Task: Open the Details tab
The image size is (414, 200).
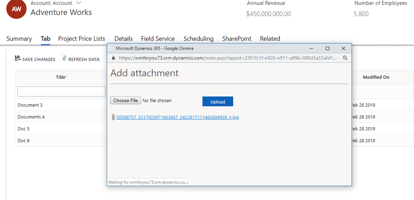Action: [124, 39]
